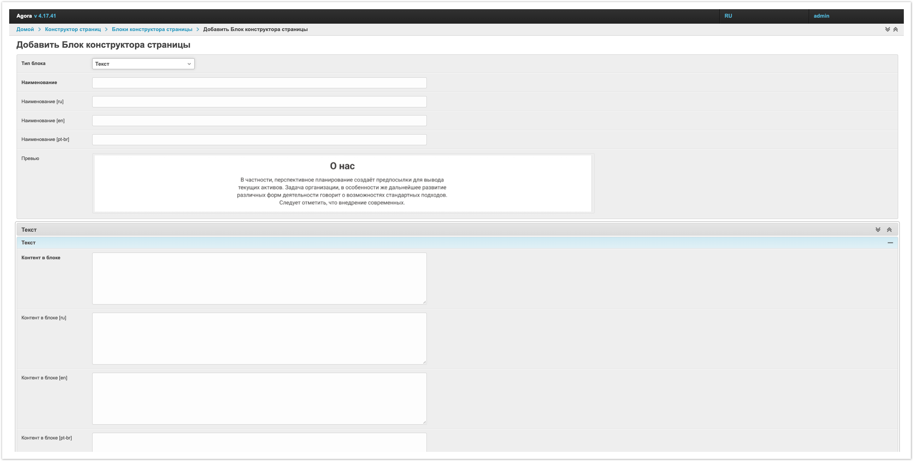Focus the Наименование [ru] field

(259, 102)
